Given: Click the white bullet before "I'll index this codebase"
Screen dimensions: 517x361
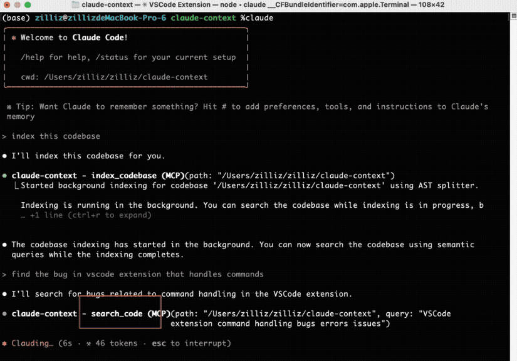Looking at the screenshot, I should 5,156.
